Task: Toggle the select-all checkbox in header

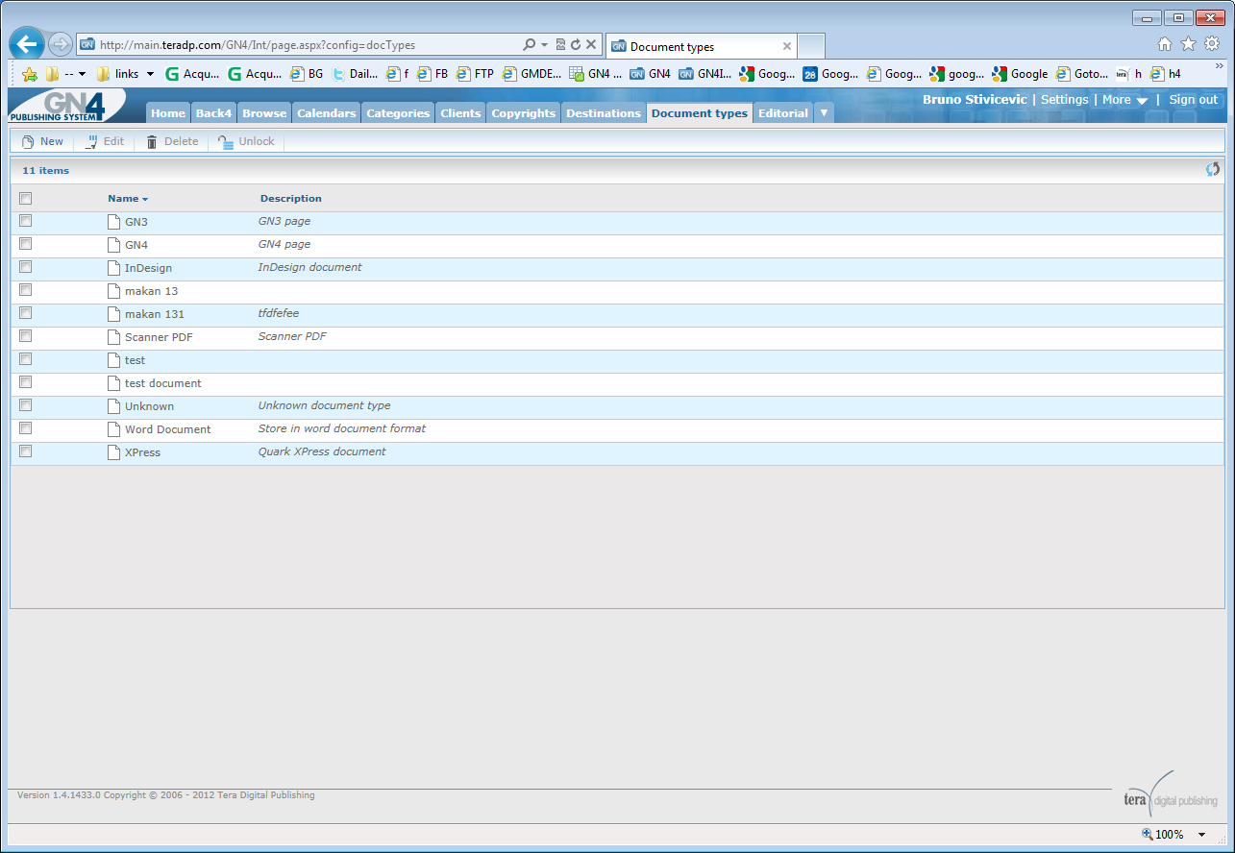Action: pyautogui.click(x=26, y=198)
